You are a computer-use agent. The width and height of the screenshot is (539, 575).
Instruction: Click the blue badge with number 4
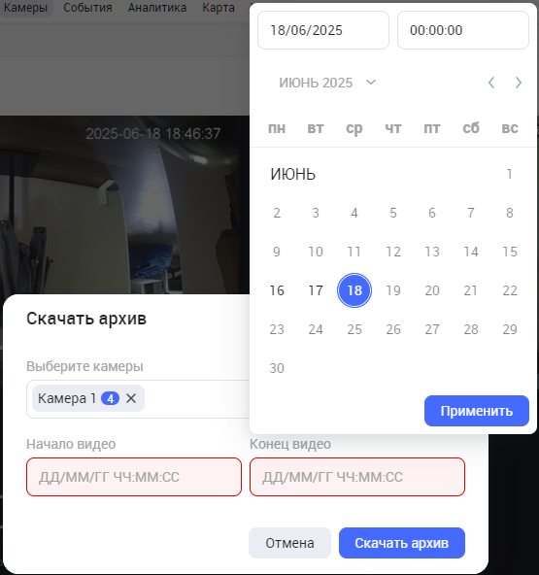coord(110,398)
